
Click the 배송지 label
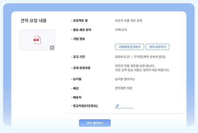point(77,97)
